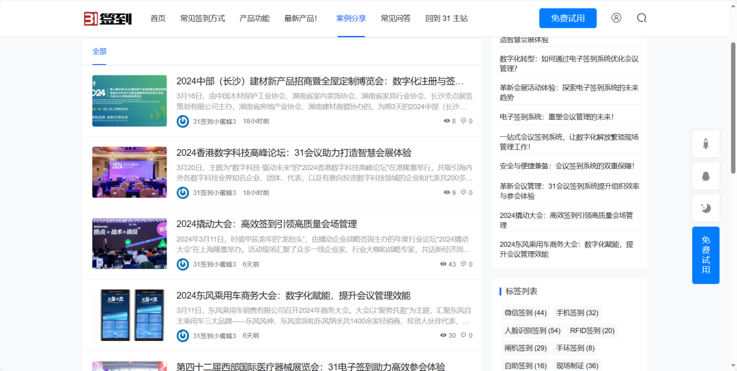This screenshot has height=371, width=737.
Task: Open sidebar link 数字化转型:如何通过电子签到系统优化会议管理
Action: (568, 64)
